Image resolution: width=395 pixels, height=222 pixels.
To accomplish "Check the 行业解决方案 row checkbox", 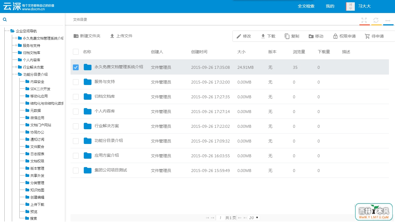I will [x=76, y=126].
